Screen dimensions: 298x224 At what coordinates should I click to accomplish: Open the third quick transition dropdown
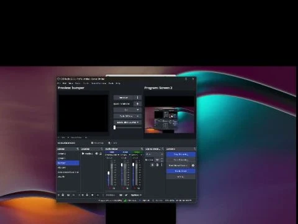127,123
